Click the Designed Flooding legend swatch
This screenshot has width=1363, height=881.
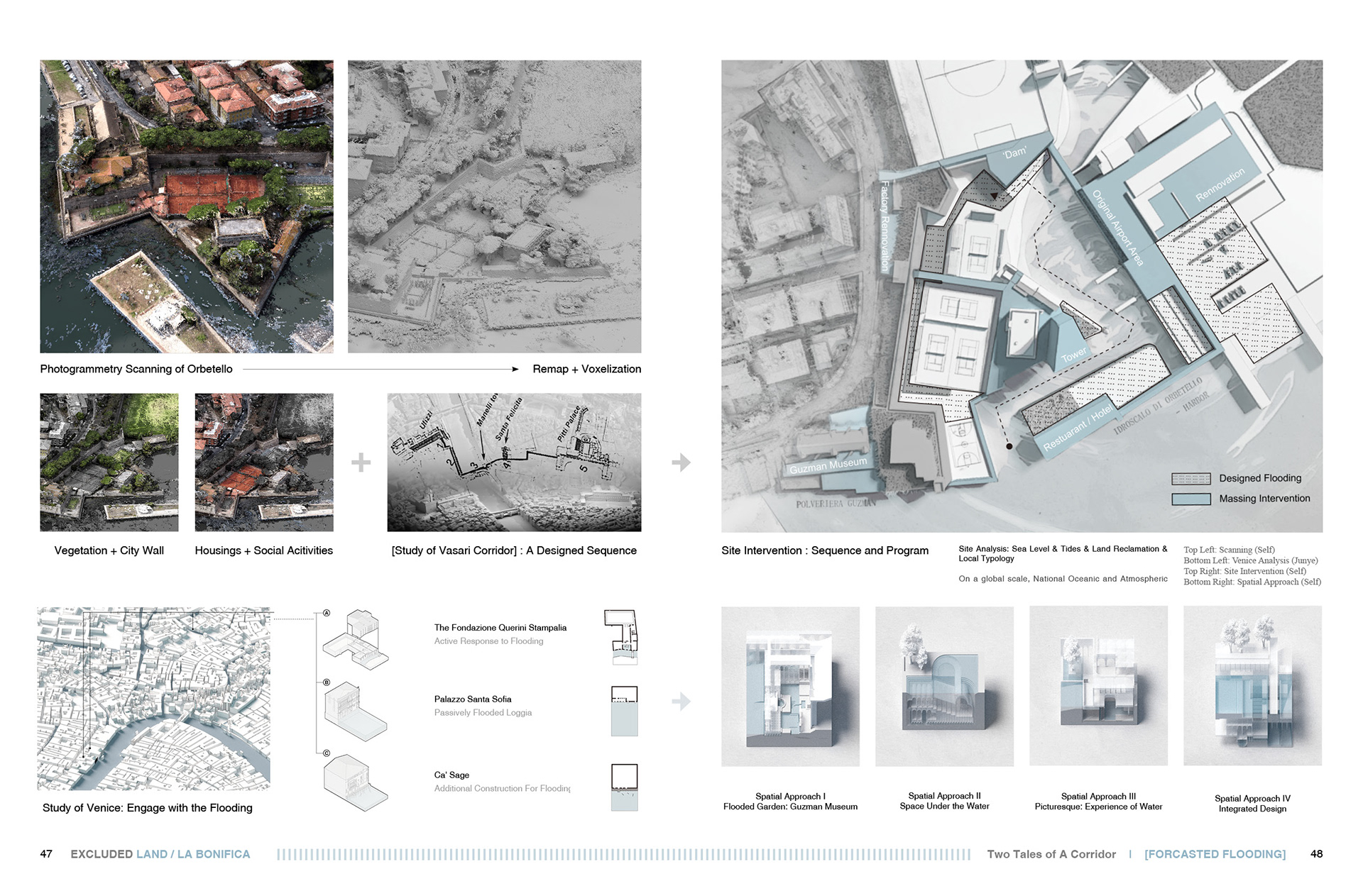coord(1190,479)
